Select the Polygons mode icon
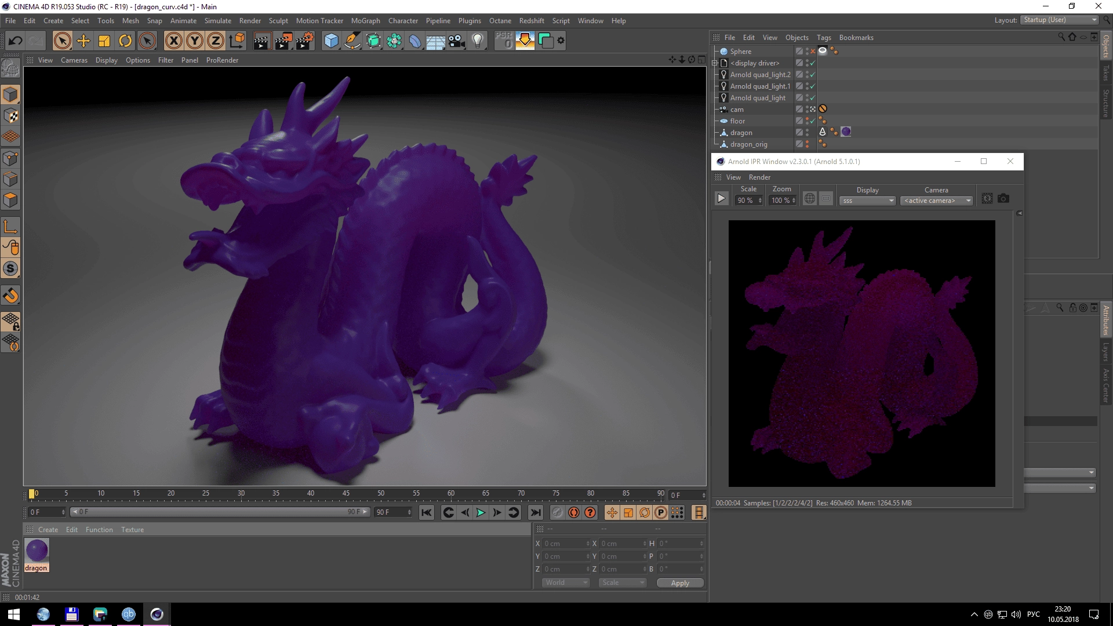 coord(10,199)
